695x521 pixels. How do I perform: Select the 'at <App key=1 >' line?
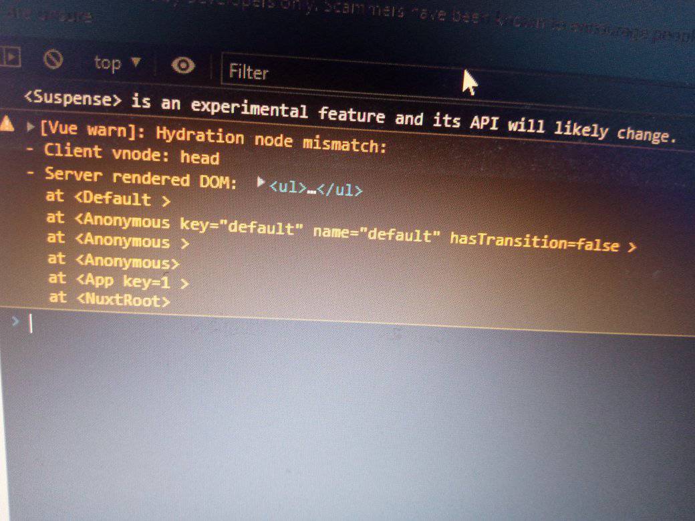tap(119, 281)
